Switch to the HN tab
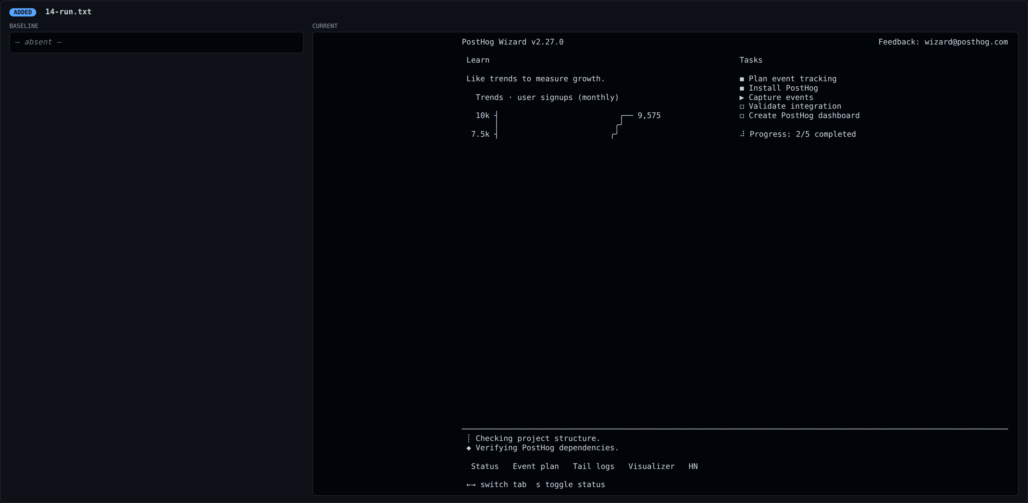The height and width of the screenshot is (503, 1028). (693, 466)
